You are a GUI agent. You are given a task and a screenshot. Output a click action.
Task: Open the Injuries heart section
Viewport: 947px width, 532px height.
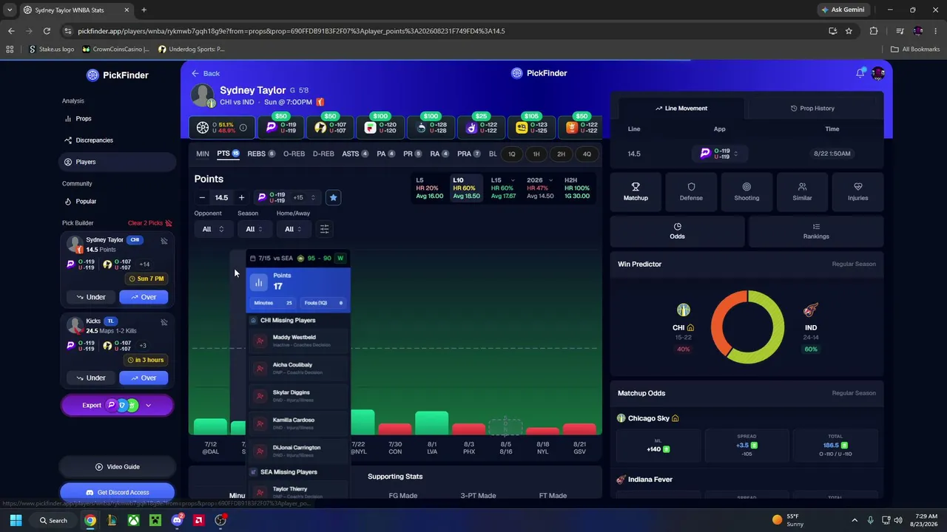857,191
